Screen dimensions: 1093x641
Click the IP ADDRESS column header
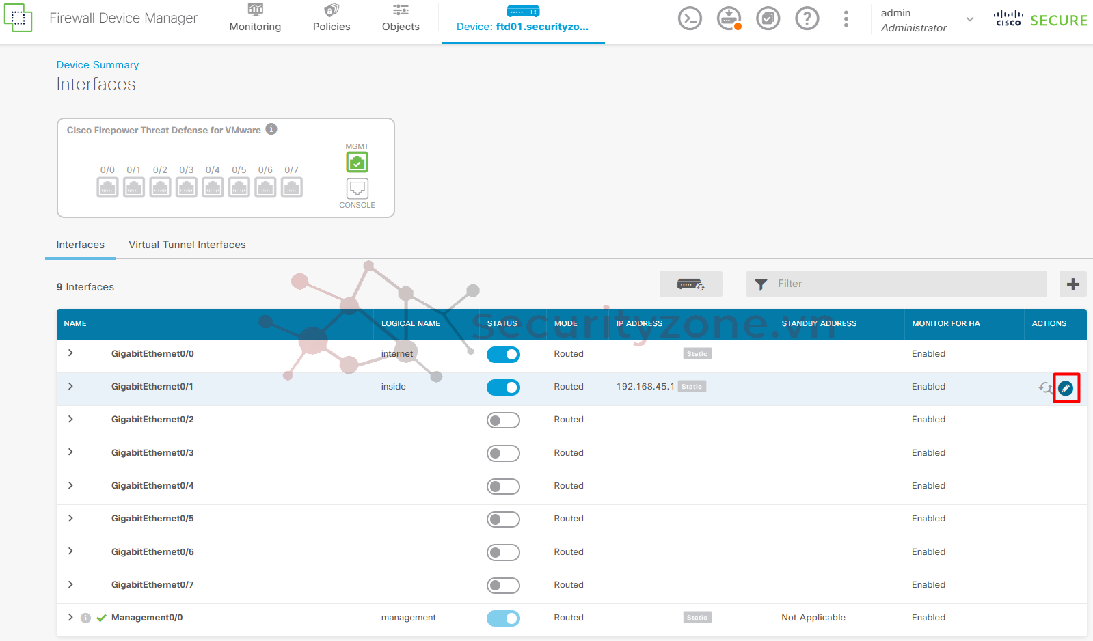coord(639,323)
